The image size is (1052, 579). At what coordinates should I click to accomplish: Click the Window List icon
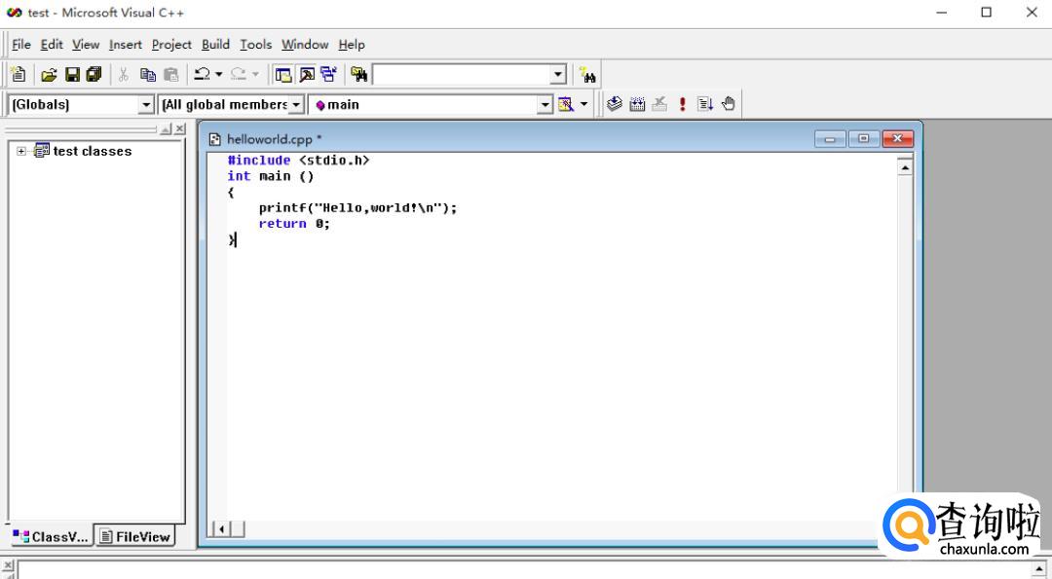click(329, 74)
